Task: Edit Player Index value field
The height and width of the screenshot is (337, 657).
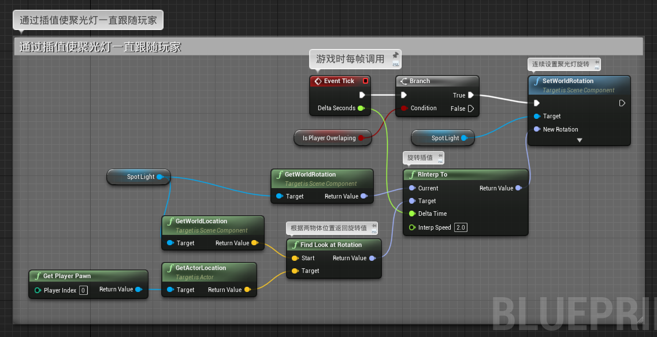Action: (x=83, y=290)
